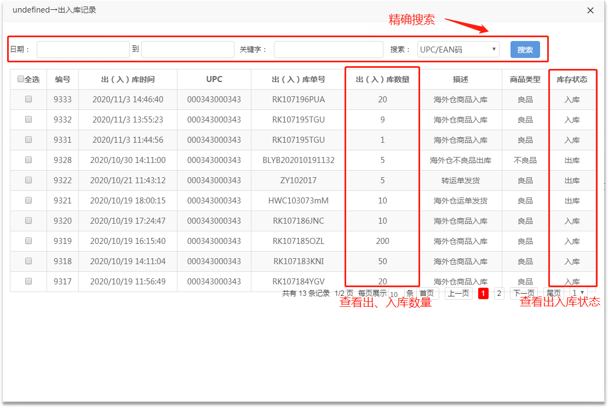Go to 下一页 next page
Image resolution: width=608 pixels, height=408 pixels.
(x=524, y=294)
